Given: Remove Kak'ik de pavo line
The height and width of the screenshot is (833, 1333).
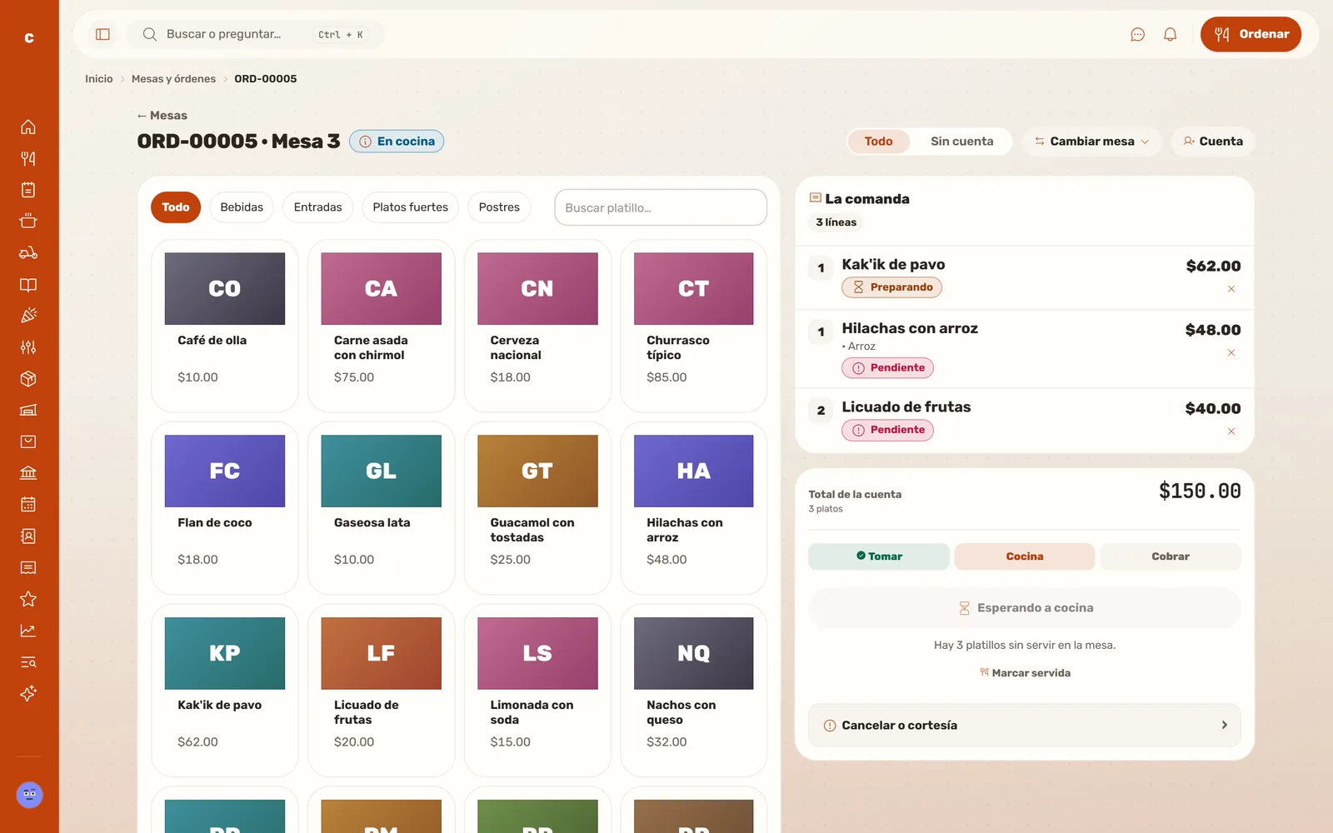Looking at the screenshot, I should [1231, 289].
